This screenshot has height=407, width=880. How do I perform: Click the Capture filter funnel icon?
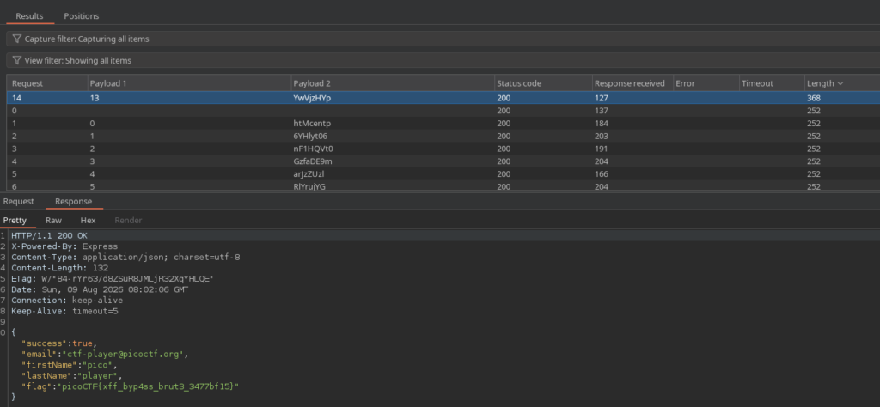point(17,39)
